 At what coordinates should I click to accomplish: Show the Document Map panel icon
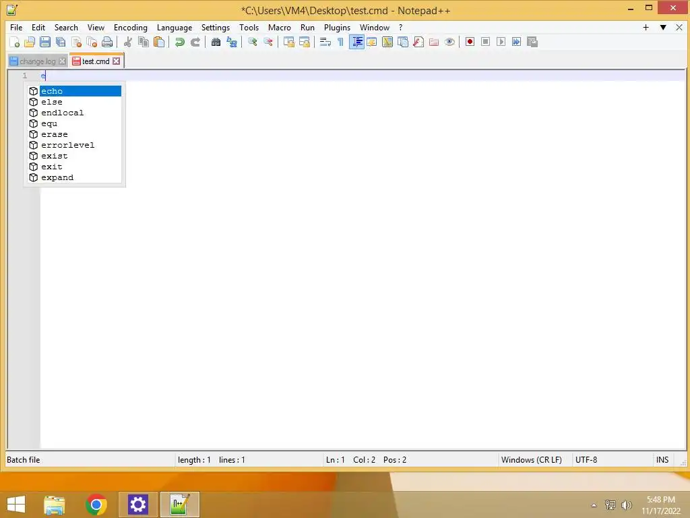(387, 42)
